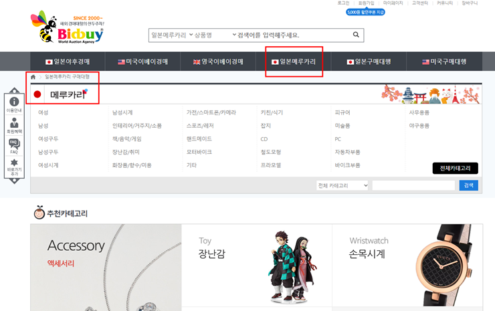Go to home via breadcrumb house icon
Image resolution: width=495 pixels, height=311 pixels.
click(x=33, y=77)
